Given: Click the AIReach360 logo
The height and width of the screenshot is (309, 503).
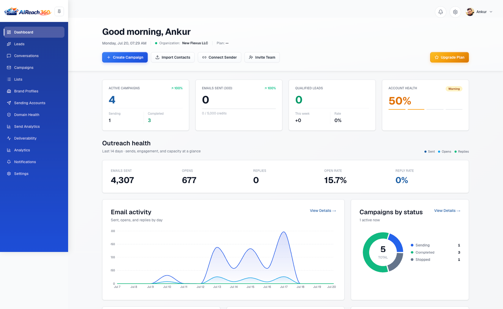Looking at the screenshot, I should tap(28, 12).
